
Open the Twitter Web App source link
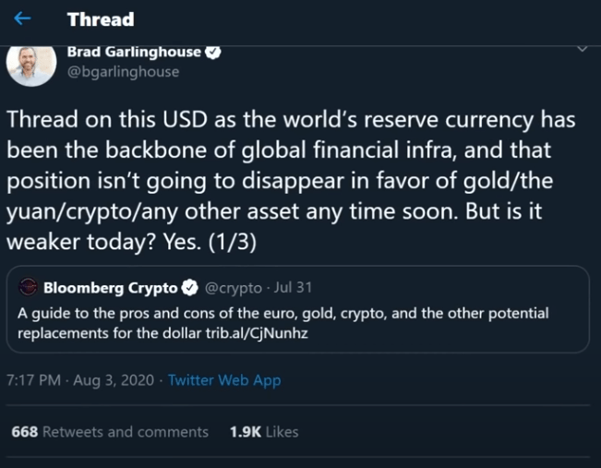point(224,380)
